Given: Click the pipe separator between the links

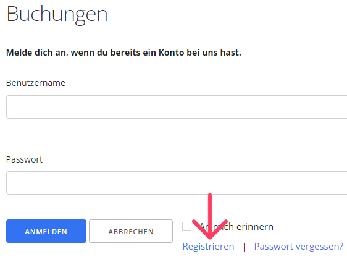Looking at the screenshot, I should [x=244, y=247].
